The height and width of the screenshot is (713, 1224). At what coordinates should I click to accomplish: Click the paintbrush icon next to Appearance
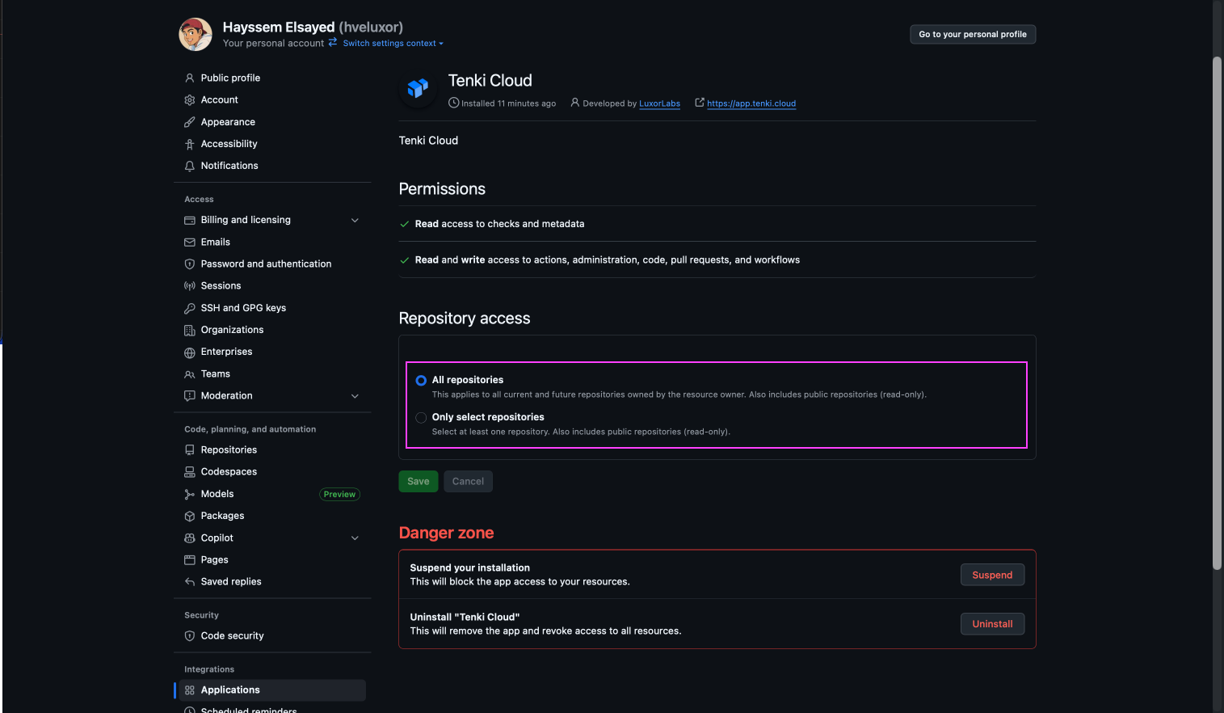[x=190, y=122]
